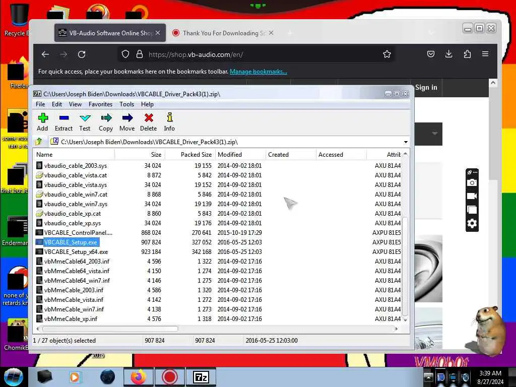This screenshot has height=387, width=516.
Task: Open the Favorites menu in 7-Zip
Action: pyautogui.click(x=101, y=104)
